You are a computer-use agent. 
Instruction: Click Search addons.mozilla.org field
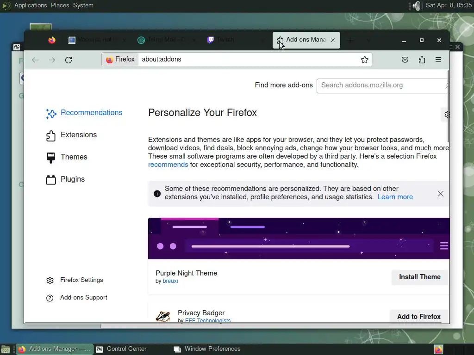click(x=383, y=86)
